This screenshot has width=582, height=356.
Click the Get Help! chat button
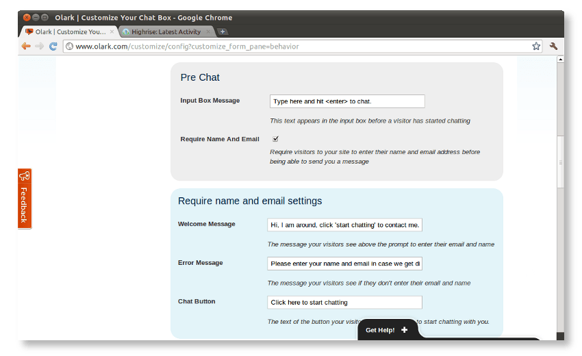(380, 330)
